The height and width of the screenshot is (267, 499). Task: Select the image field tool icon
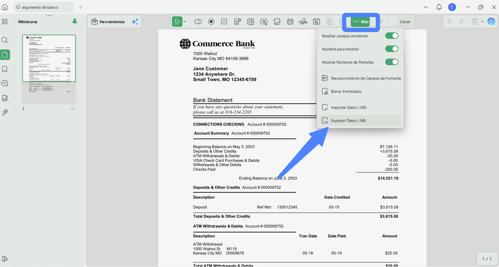[277, 22]
